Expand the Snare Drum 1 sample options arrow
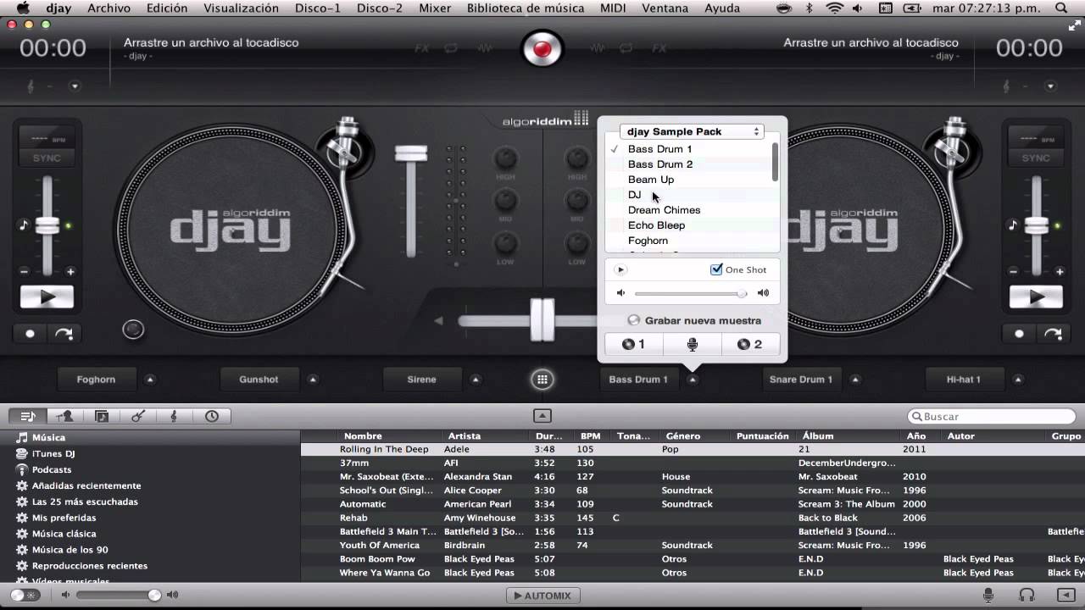The image size is (1085, 610). pos(855,380)
